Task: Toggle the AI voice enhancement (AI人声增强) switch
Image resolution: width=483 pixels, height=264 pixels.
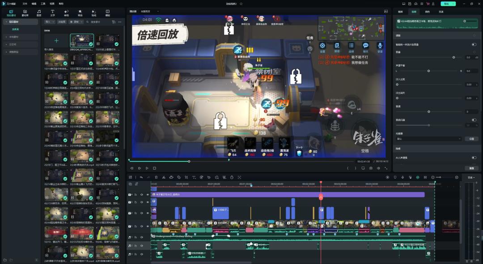Action: click(474, 158)
